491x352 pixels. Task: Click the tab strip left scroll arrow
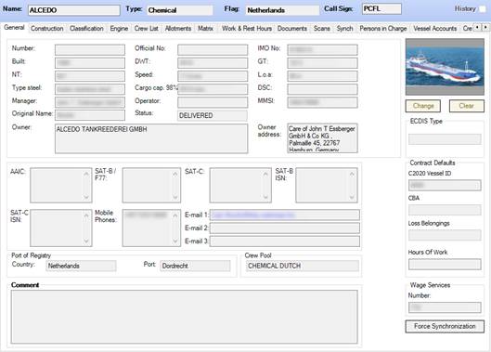(x=477, y=28)
